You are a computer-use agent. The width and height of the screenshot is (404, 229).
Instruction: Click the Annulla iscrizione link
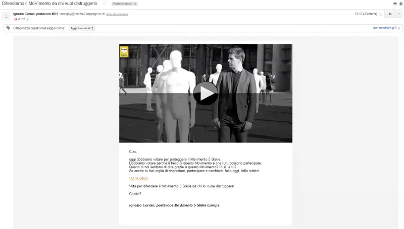pos(117,14)
